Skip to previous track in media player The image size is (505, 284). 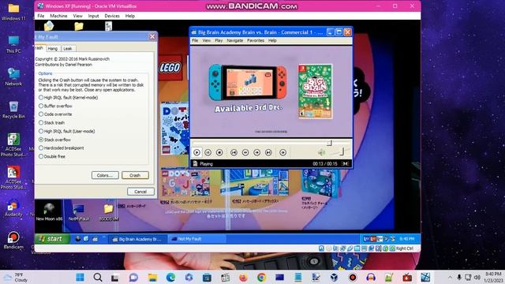(234, 152)
